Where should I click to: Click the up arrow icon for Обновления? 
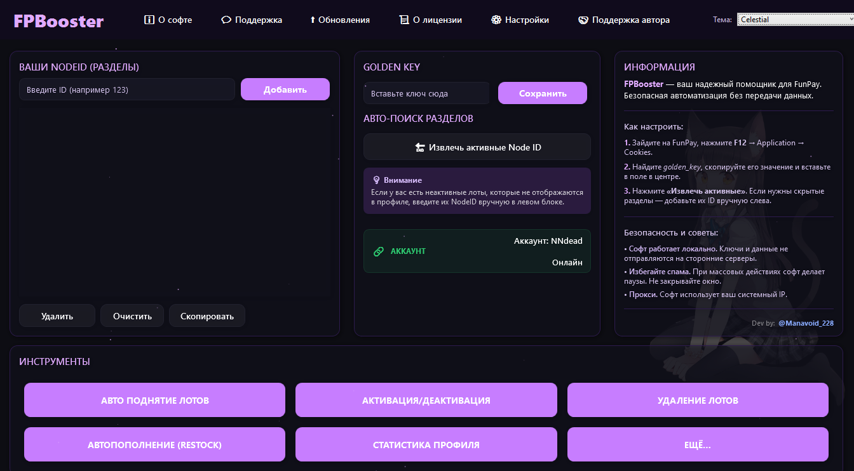pyautogui.click(x=312, y=20)
